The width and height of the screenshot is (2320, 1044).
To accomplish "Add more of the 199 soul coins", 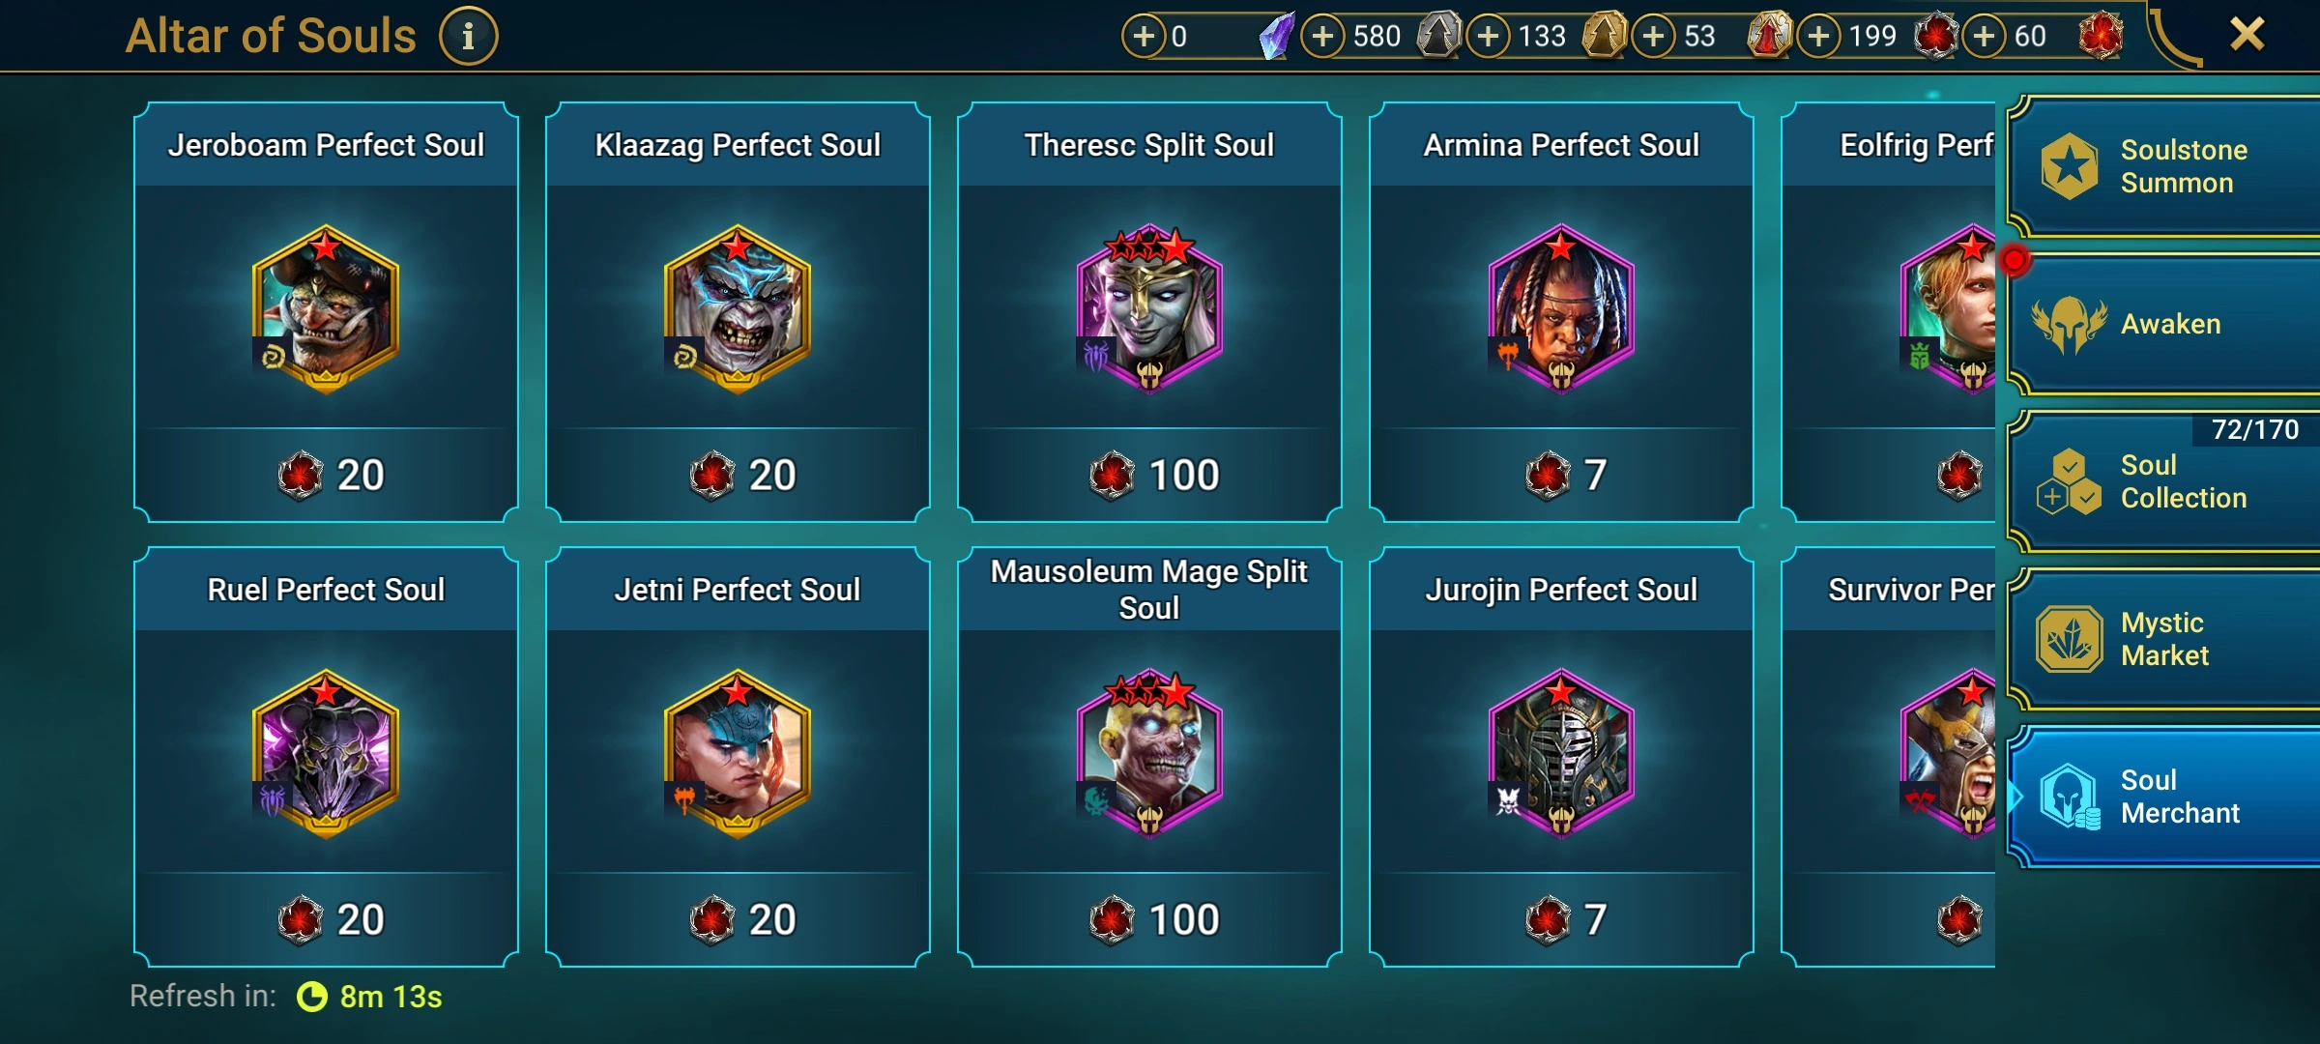I will (x=1819, y=37).
